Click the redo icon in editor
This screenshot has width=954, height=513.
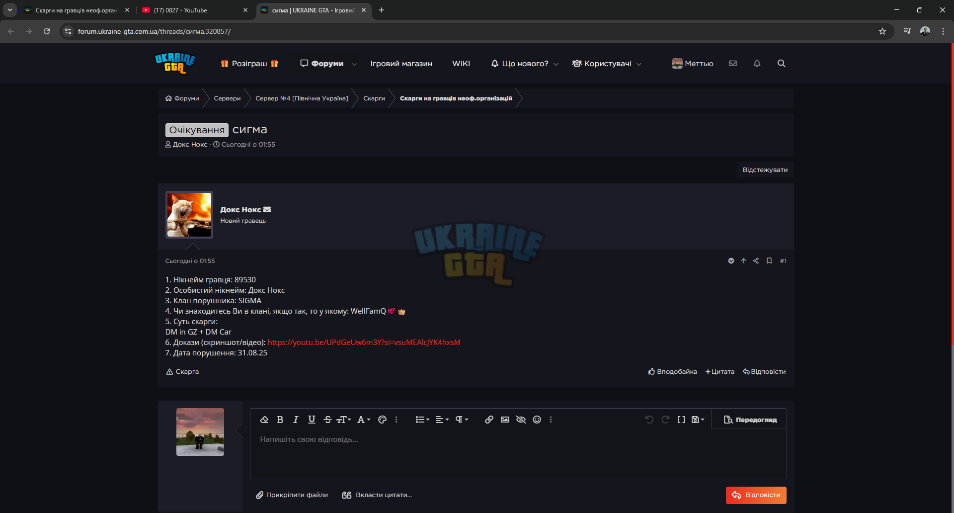tap(665, 420)
